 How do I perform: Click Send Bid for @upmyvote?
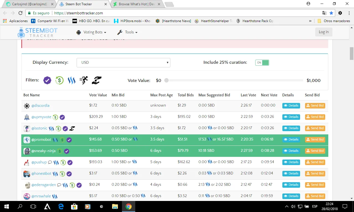[315, 117]
